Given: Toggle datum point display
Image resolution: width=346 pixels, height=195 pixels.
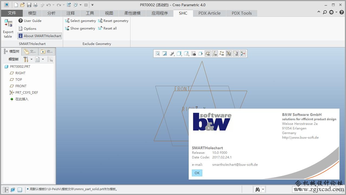Looking at the screenshot, I should coord(222,54).
